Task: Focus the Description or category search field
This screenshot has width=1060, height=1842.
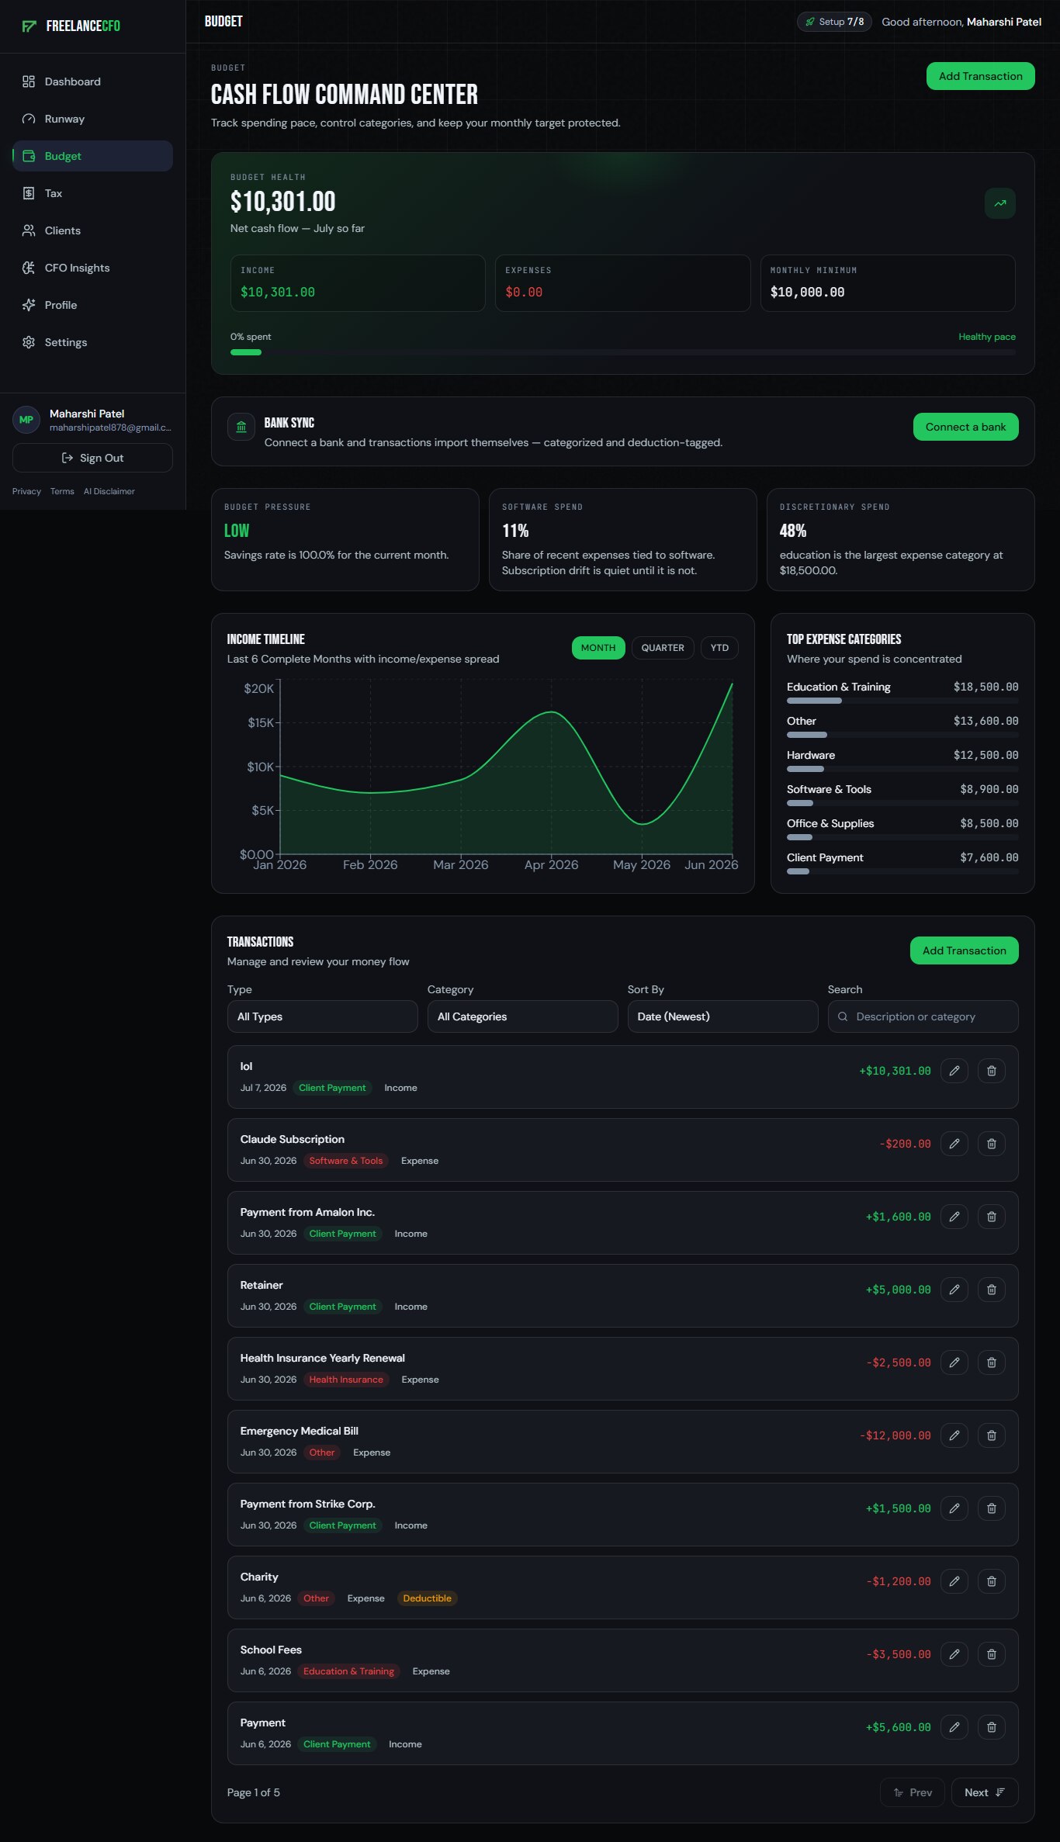Action: [923, 1016]
